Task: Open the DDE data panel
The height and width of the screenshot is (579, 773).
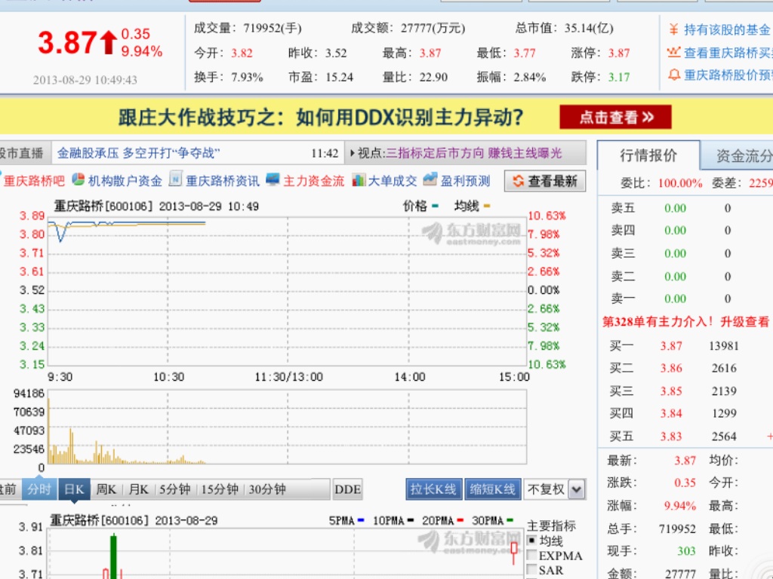Action: click(x=347, y=489)
